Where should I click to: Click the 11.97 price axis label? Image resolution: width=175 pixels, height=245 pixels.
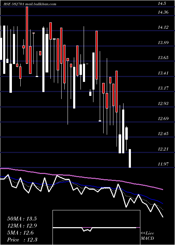coord(163,164)
